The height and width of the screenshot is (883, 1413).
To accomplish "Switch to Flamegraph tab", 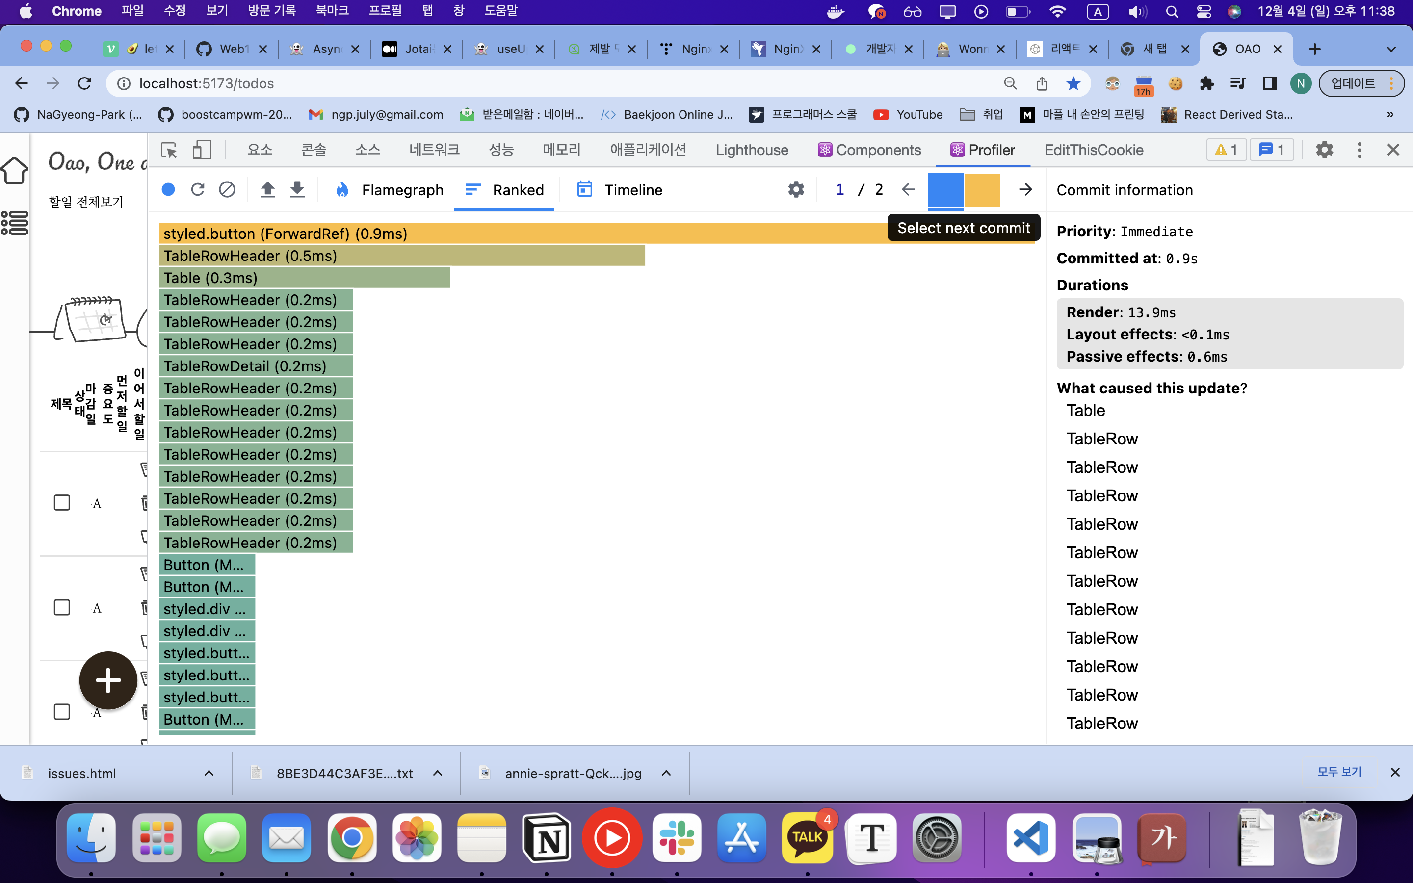I will [389, 190].
